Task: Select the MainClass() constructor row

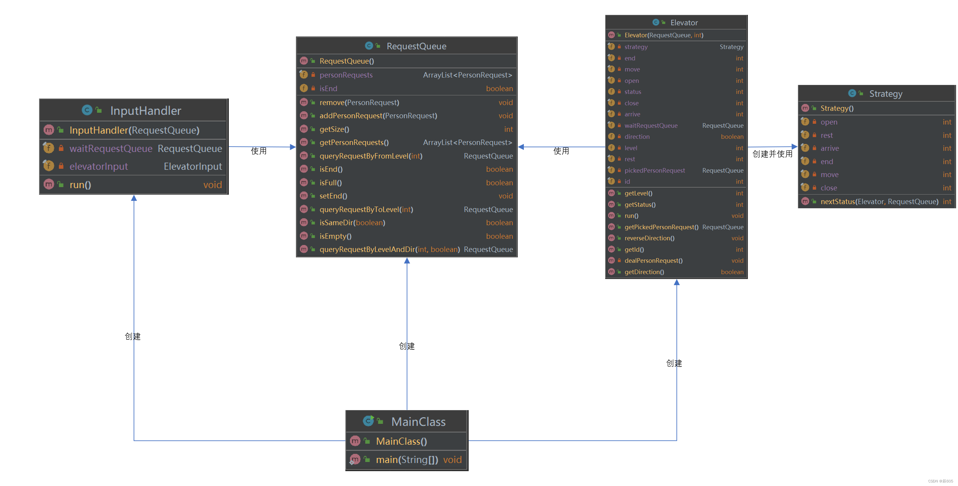Action: pos(401,441)
